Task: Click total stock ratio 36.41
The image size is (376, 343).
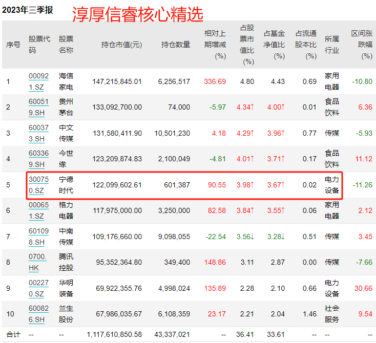Action: click(245, 334)
